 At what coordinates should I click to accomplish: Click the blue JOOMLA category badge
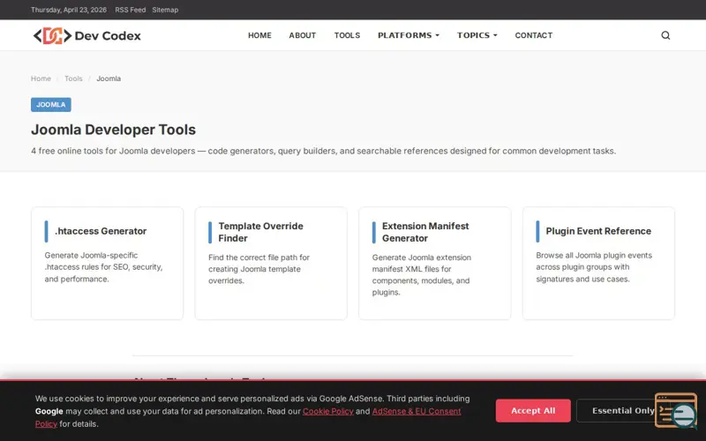[x=51, y=104]
